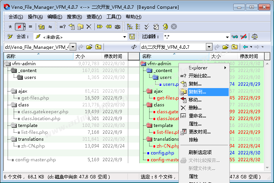Sort left pane by 大小 column header

tap(87, 56)
